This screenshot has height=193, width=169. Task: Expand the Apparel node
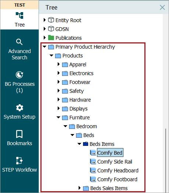click(x=58, y=64)
